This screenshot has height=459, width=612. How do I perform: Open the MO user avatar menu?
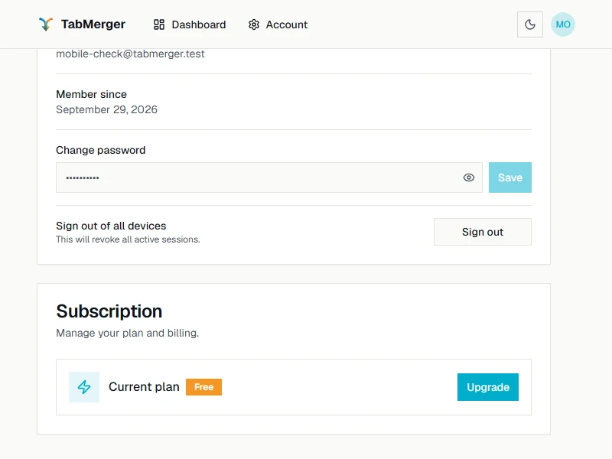tap(562, 24)
